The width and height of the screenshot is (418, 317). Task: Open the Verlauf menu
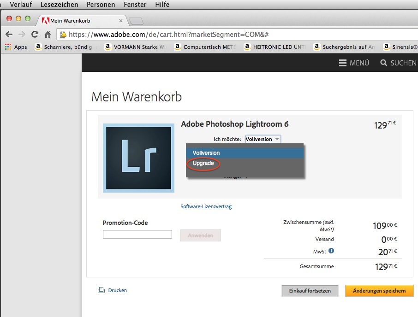click(21, 5)
